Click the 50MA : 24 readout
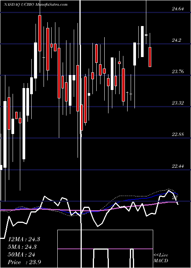 click(21, 255)
